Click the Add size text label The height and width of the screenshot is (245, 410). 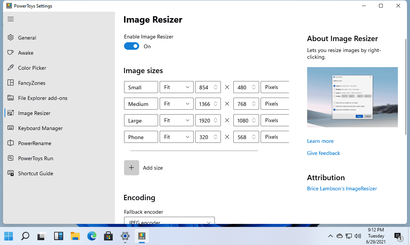[153, 168]
